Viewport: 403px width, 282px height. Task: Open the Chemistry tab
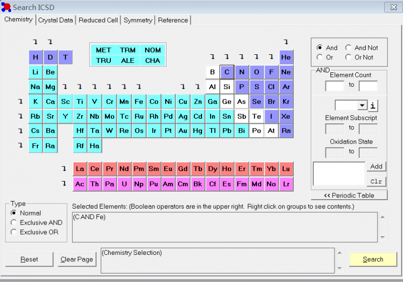19,20
